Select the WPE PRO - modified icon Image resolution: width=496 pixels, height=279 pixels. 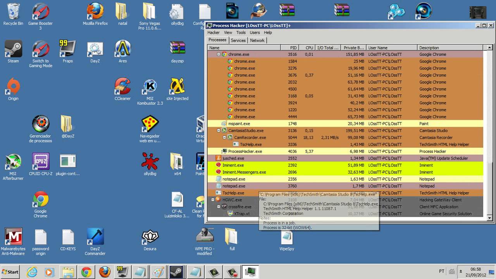click(204, 242)
